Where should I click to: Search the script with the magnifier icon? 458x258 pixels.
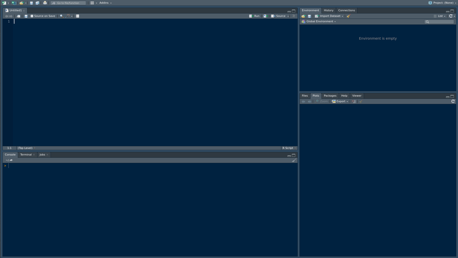(x=61, y=16)
